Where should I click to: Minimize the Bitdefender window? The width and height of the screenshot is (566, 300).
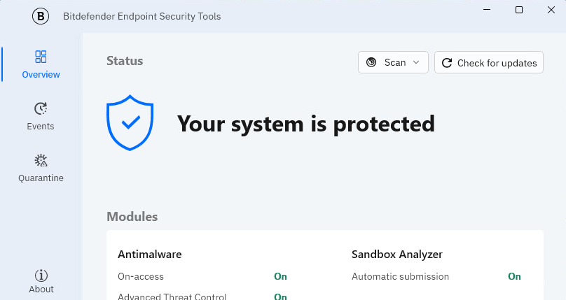point(487,10)
